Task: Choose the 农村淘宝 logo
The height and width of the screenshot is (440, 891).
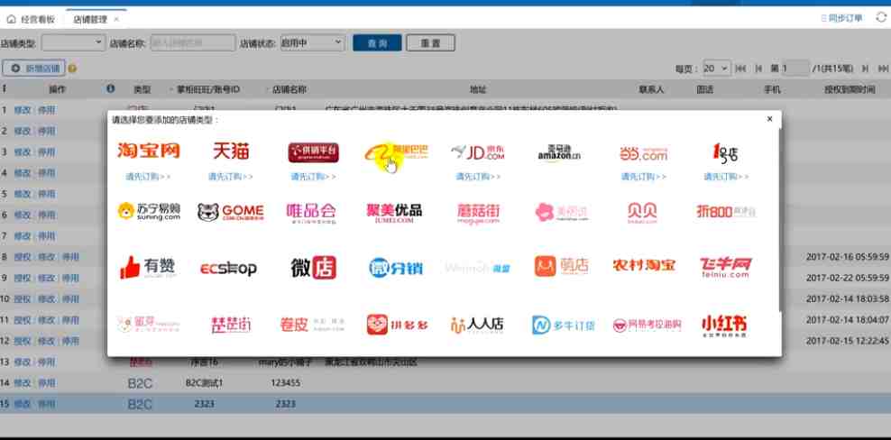Action: (x=644, y=265)
